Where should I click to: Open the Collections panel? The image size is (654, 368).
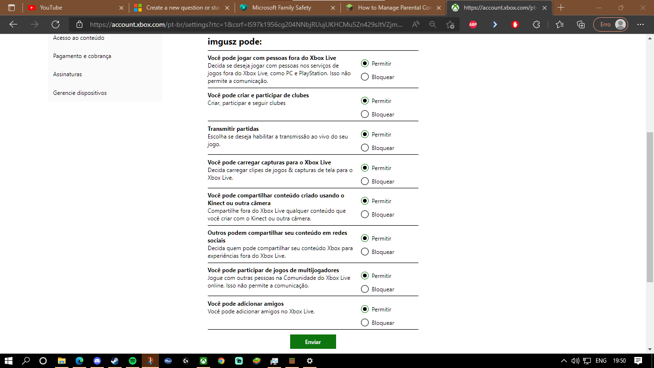581,24
